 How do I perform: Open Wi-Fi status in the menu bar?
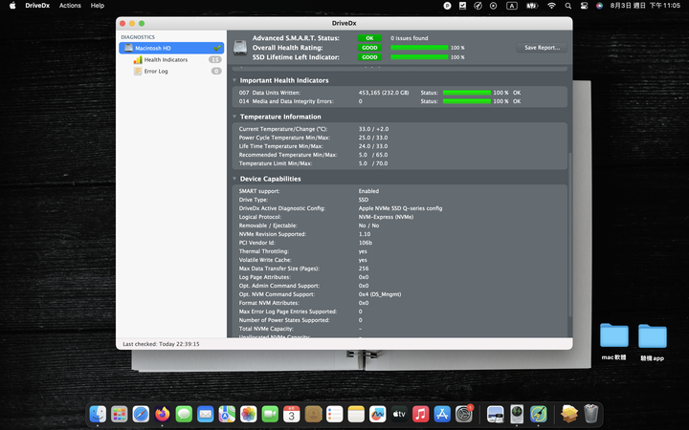click(x=551, y=6)
